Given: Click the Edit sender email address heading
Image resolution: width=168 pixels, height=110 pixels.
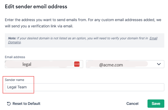Looking at the screenshot, I should [x=36, y=7].
